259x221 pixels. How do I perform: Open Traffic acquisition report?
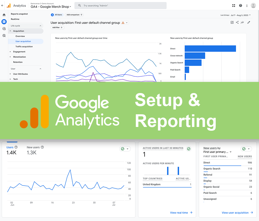(24, 47)
